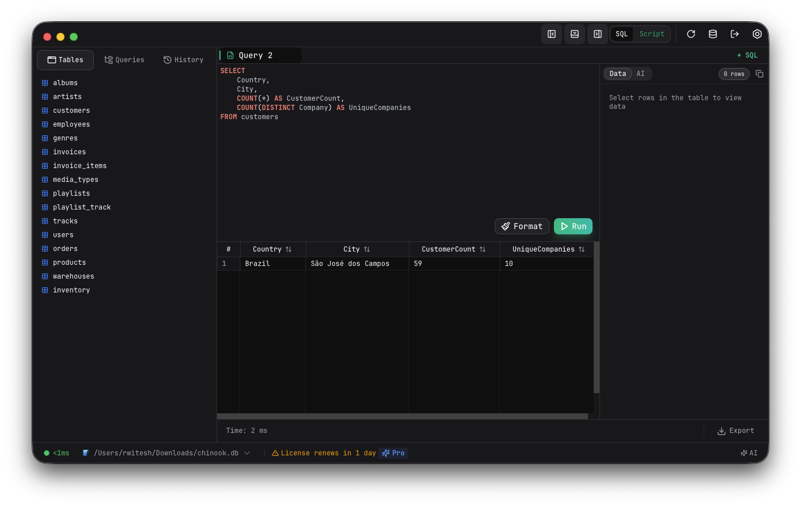Screen dimensions: 801x506
Task: Select SQL mode in the toggle
Action: click(x=621, y=34)
